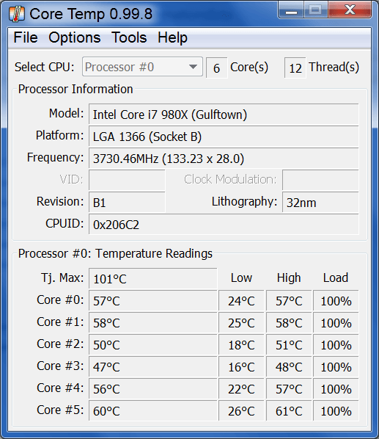Click the Core #0 load value 100%
379x439 pixels.
(336, 301)
